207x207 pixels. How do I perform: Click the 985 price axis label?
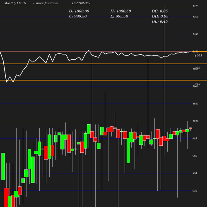[x=195, y=138]
